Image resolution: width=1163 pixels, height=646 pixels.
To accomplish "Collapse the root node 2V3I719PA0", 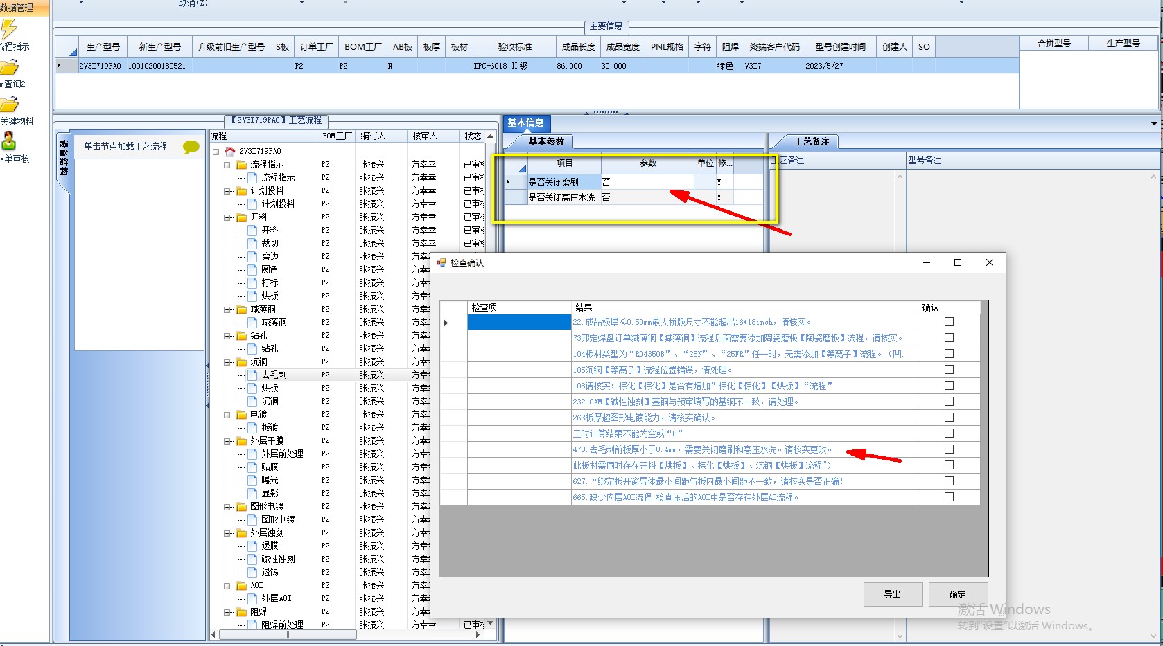I will tap(216, 151).
